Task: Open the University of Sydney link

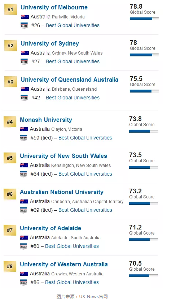Action: 50,44
